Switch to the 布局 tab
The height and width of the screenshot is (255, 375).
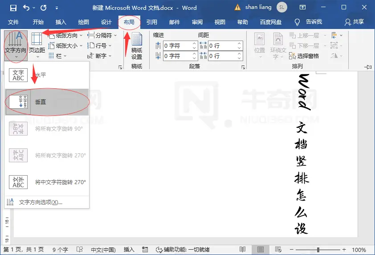[129, 22]
